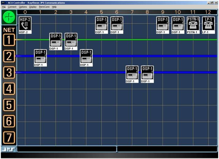
Task: Open the Help menu
Action: [x=54, y=7]
